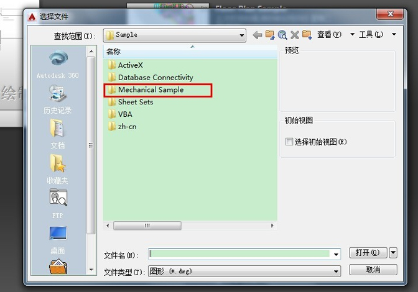418x292 pixels.
Task: Click the file list scroll right arrow
Action: pyautogui.click(x=272, y=226)
